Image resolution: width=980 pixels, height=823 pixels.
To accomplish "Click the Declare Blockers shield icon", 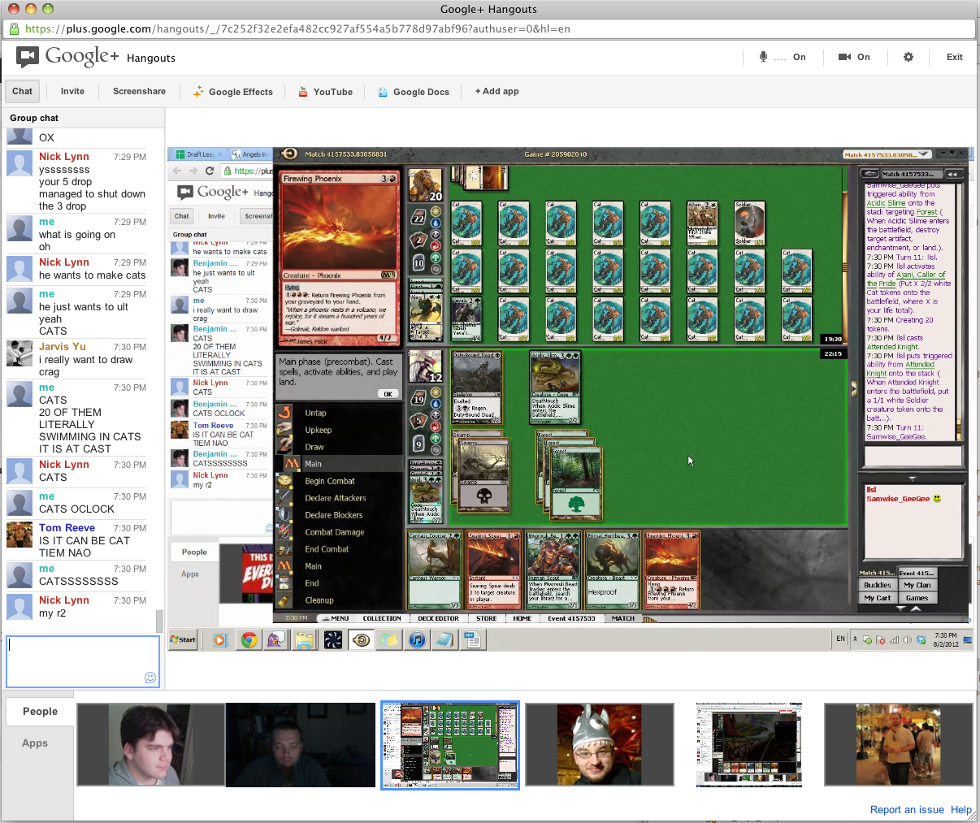I will [284, 515].
